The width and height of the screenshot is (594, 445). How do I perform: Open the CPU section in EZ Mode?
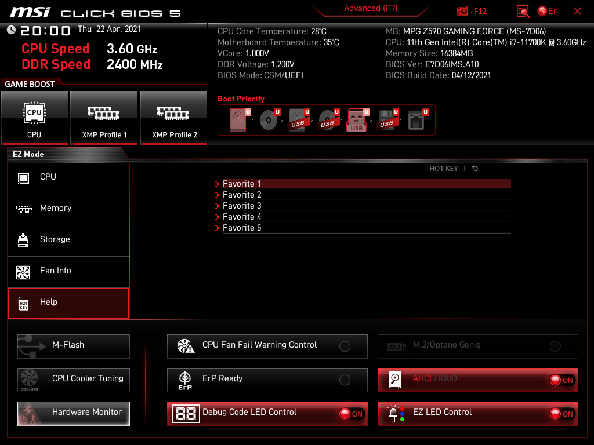68,177
